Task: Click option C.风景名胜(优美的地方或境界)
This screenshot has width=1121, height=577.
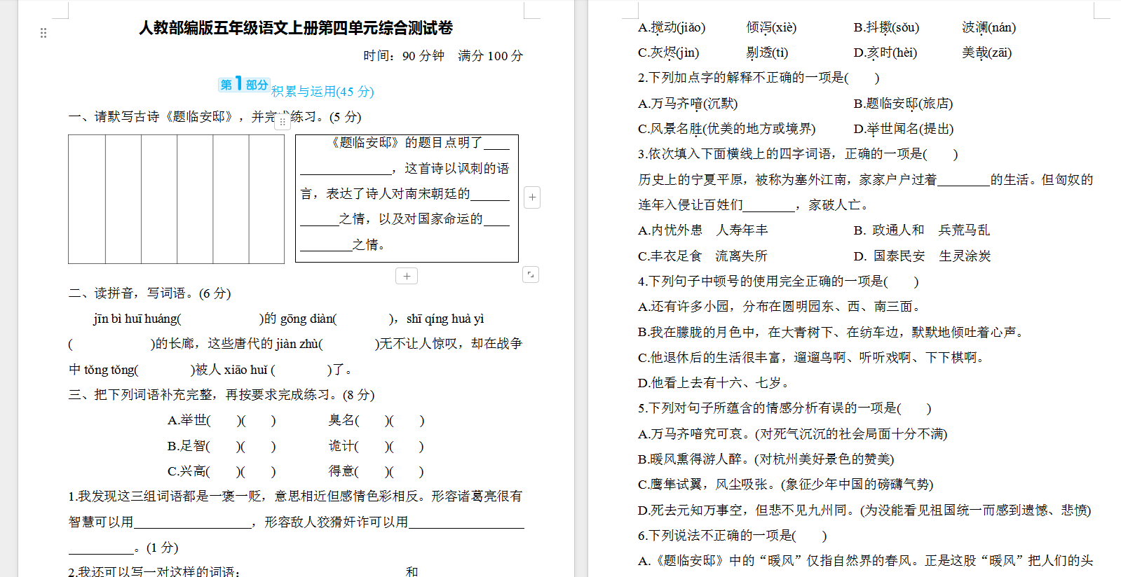Action: [x=727, y=129]
